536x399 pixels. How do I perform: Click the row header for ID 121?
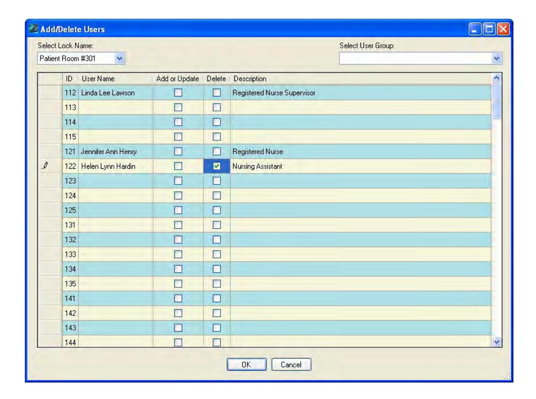(x=50, y=151)
